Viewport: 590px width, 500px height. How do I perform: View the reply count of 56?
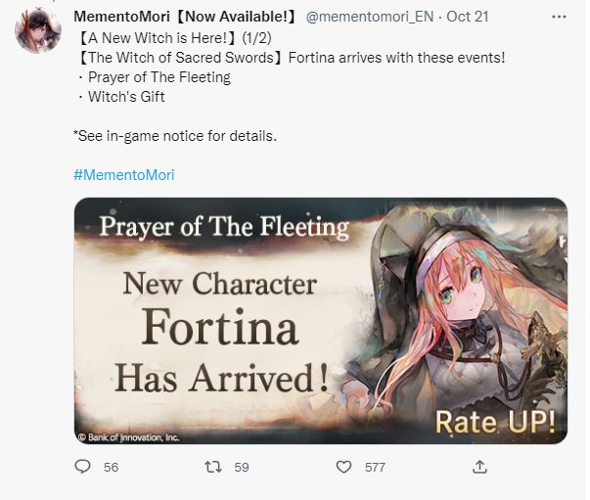pos(111,468)
